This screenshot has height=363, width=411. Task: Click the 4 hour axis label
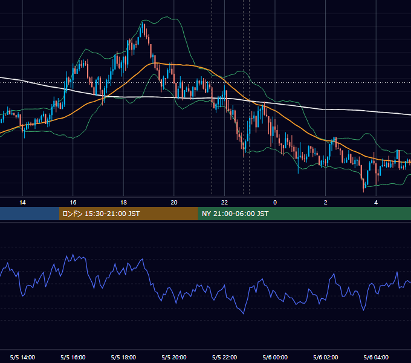point(376,203)
